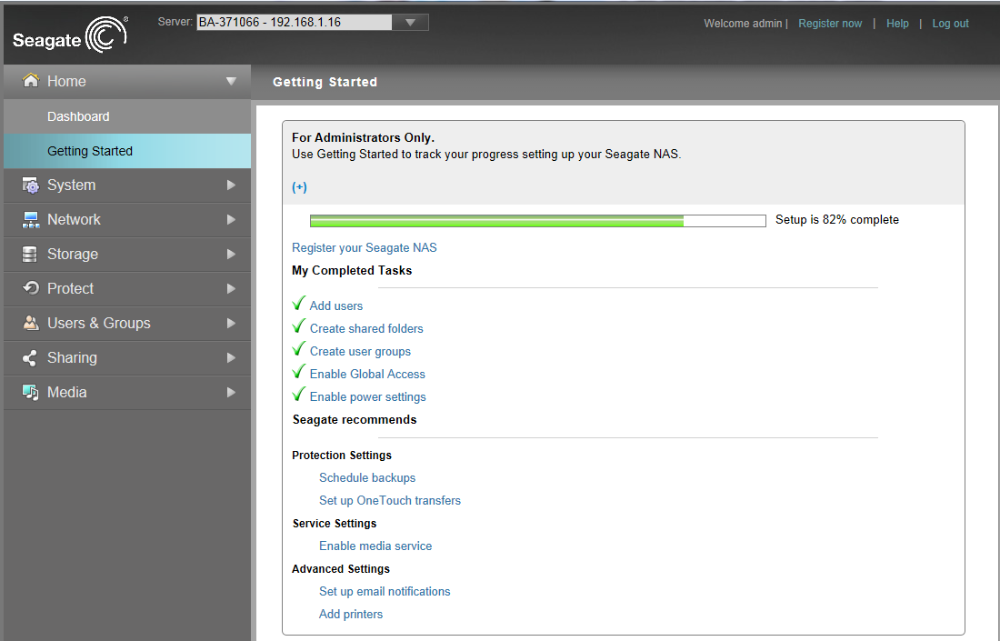The height and width of the screenshot is (641, 1000).
Task: Click the setup progress bar
Action: [537, 221]
